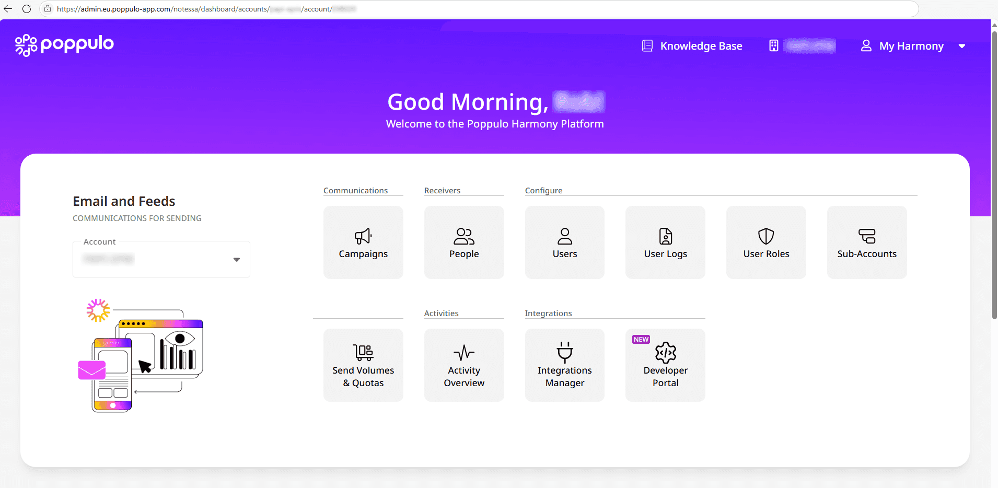This screenshot has width=998, height=488.
Task: Click the browser back arrow
Action: [8, 9]
